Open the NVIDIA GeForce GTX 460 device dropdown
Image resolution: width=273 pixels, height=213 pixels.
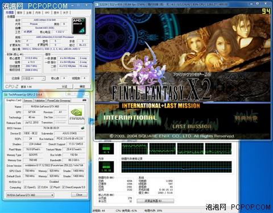(30, 195)
